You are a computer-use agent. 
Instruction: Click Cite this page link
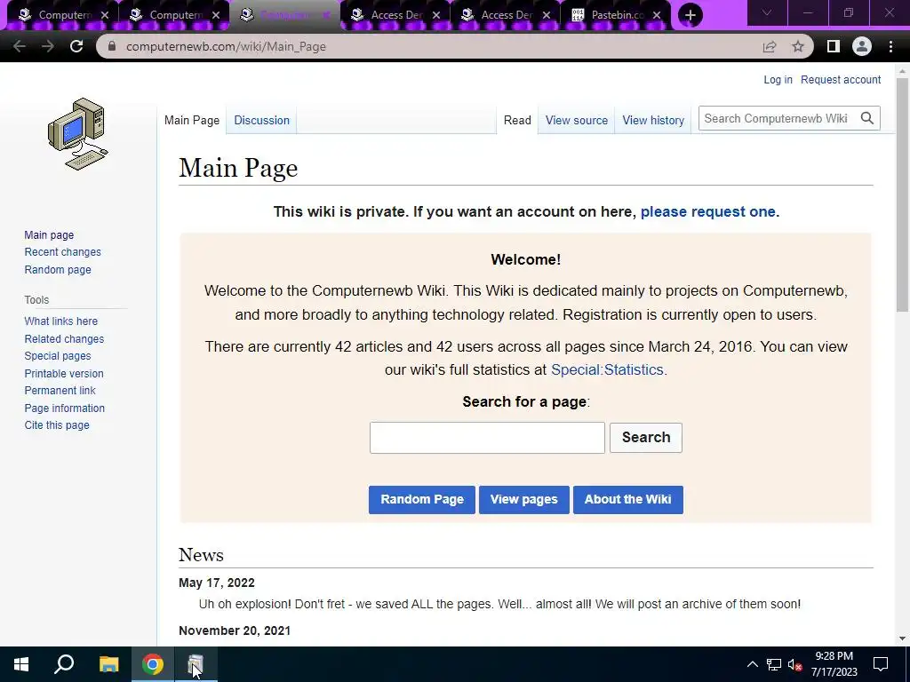click(x=57, y=425)
